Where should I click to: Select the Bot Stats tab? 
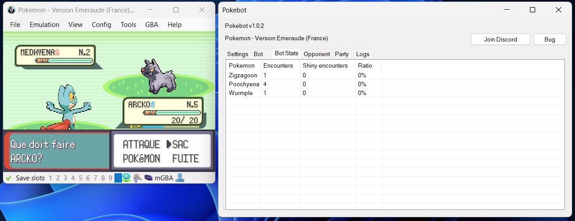coord(286,53)
